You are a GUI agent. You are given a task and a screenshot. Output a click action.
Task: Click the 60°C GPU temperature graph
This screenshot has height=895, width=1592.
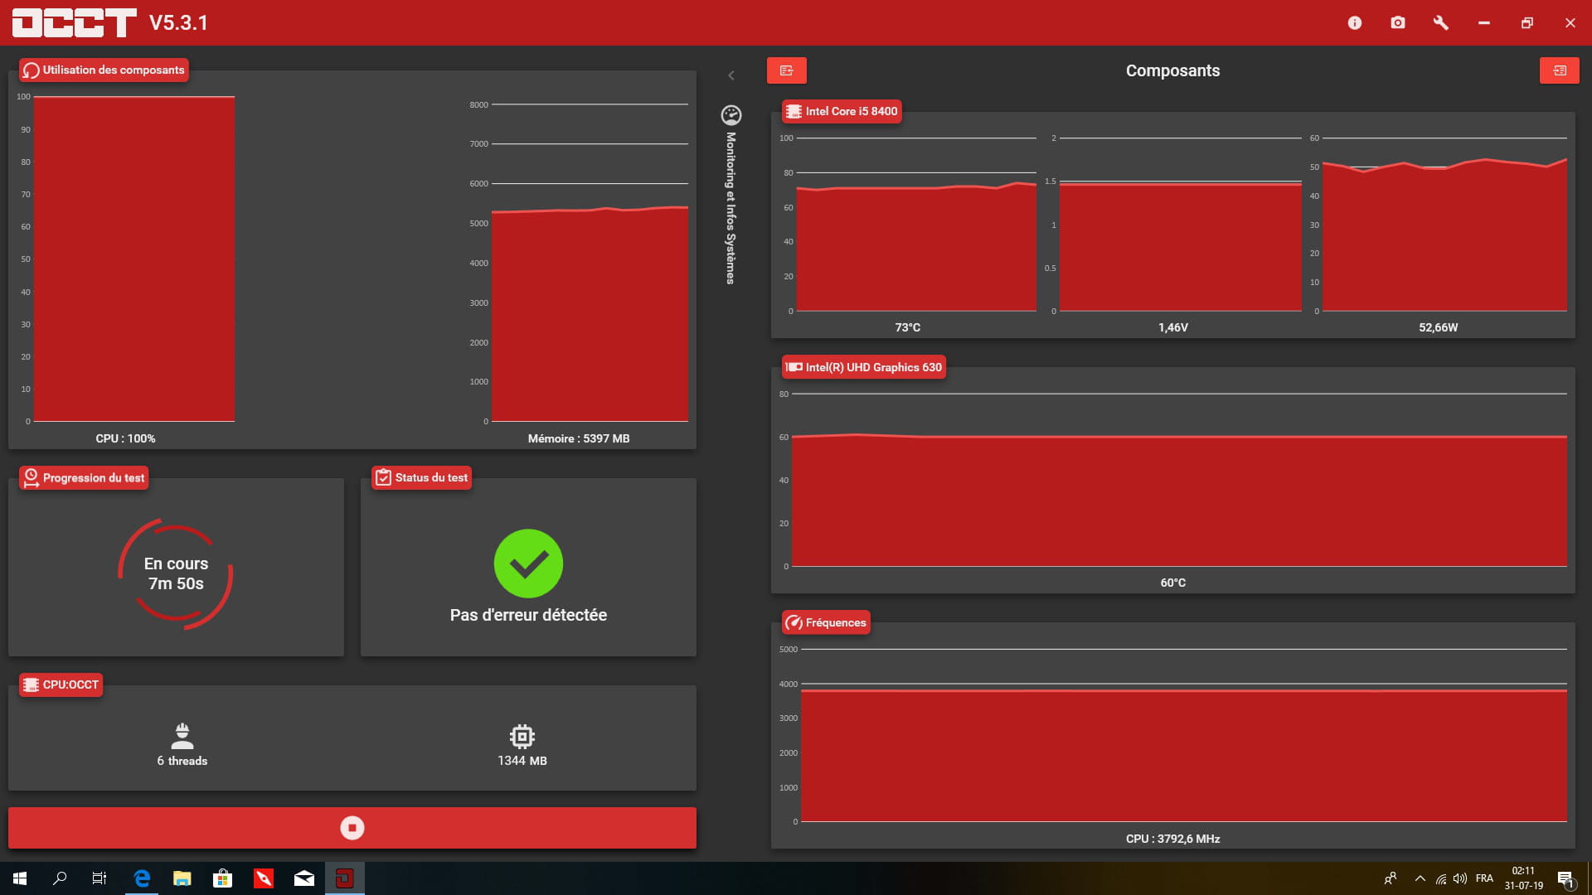[1179, 480]
